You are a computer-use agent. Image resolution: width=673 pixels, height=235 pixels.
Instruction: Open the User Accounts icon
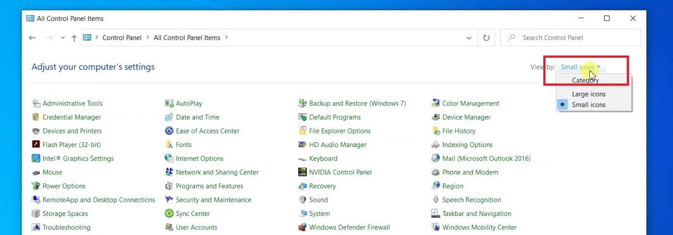(x=169, y=227)
